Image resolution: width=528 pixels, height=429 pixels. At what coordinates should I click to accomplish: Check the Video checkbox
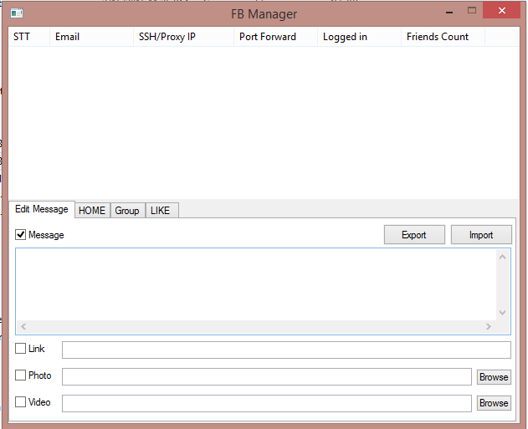[21, 401]
